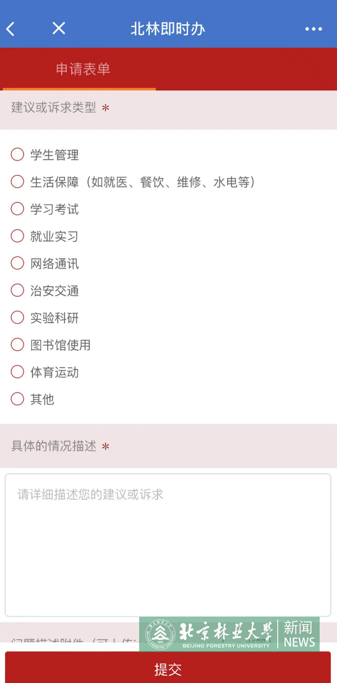Click the 新闻 NEWS watermark label
This screenshot has width=337, height=683.
(299, 635)
